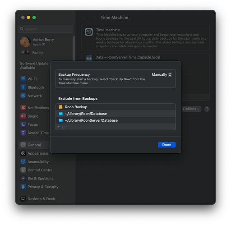The height and width of the screenshot is (225, 231).
Task: Click the Search field in sidebar
Action: (x=46, y=29)
